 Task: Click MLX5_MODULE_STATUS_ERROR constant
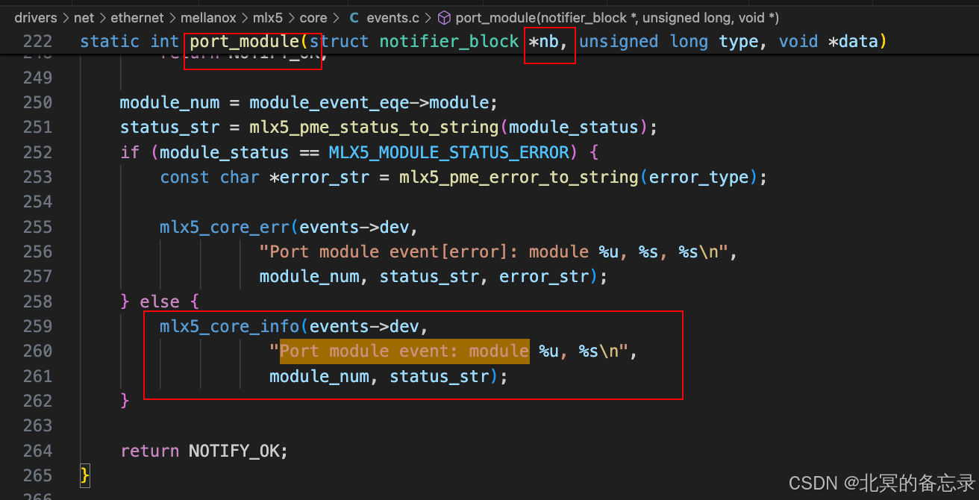click(x=448, y=152)
